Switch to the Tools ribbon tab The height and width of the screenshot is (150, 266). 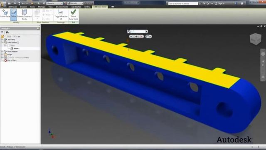tap(32, 7)
